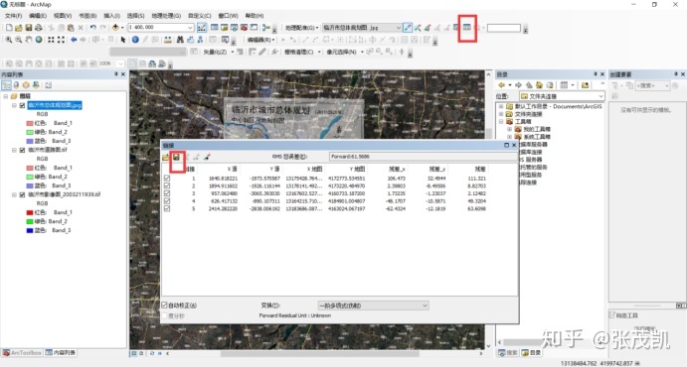The width and height of the screenshot is (687, 367).
Task: Toggle the 自动校正(A) auto adjust checkbox
Action: (x=165, y=305)
